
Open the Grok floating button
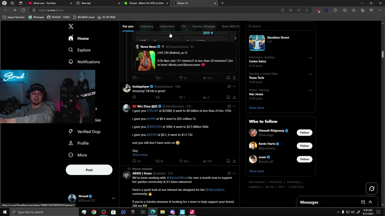372,189
